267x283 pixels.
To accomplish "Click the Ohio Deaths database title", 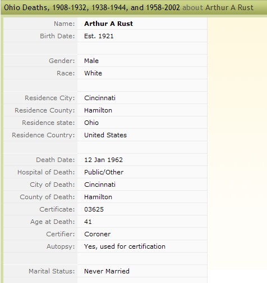I will pos(92,8).
